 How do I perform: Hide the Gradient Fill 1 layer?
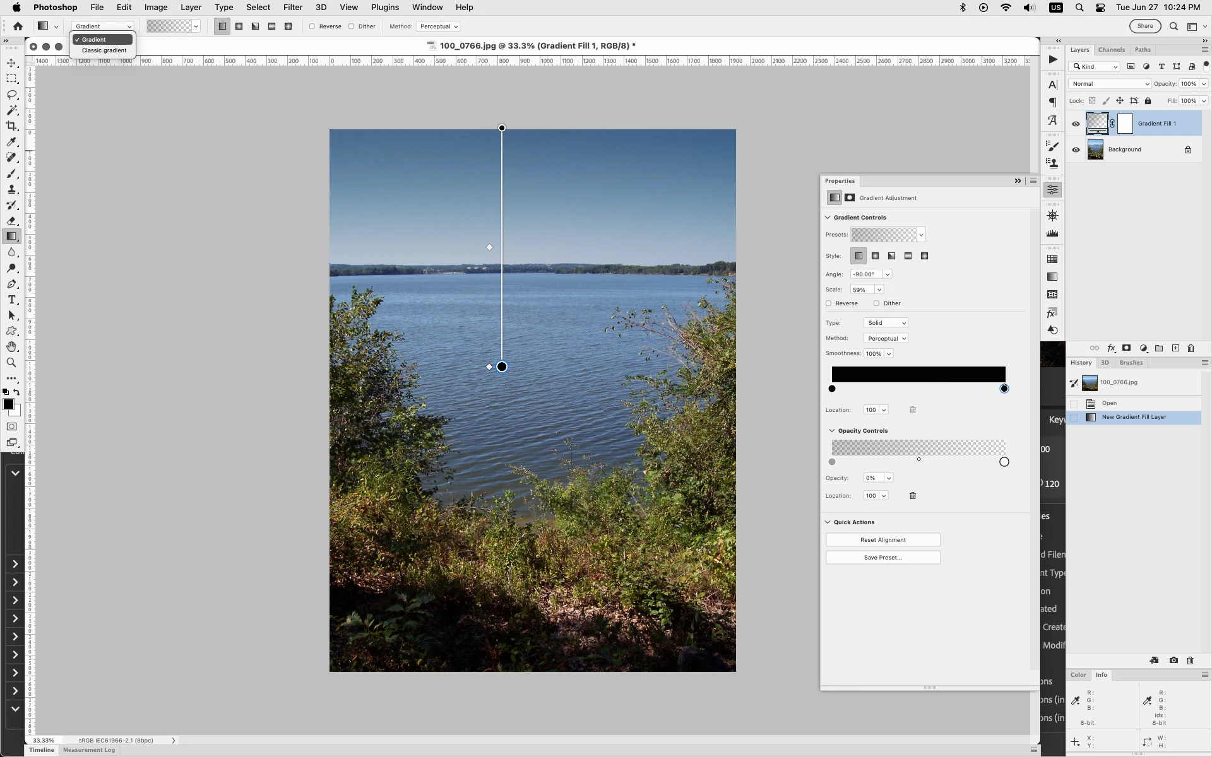1076,124
